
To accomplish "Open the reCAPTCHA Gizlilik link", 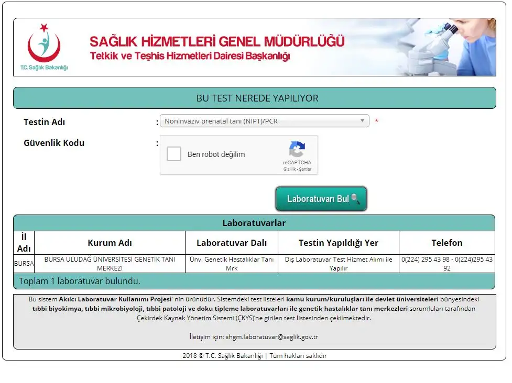I will [x=289, y=169].
